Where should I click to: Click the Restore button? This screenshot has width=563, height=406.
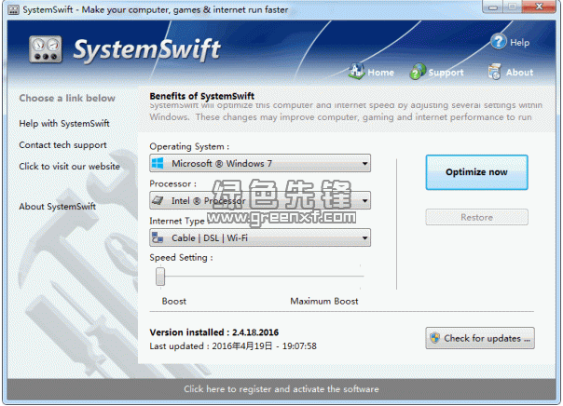click(476, 217)
